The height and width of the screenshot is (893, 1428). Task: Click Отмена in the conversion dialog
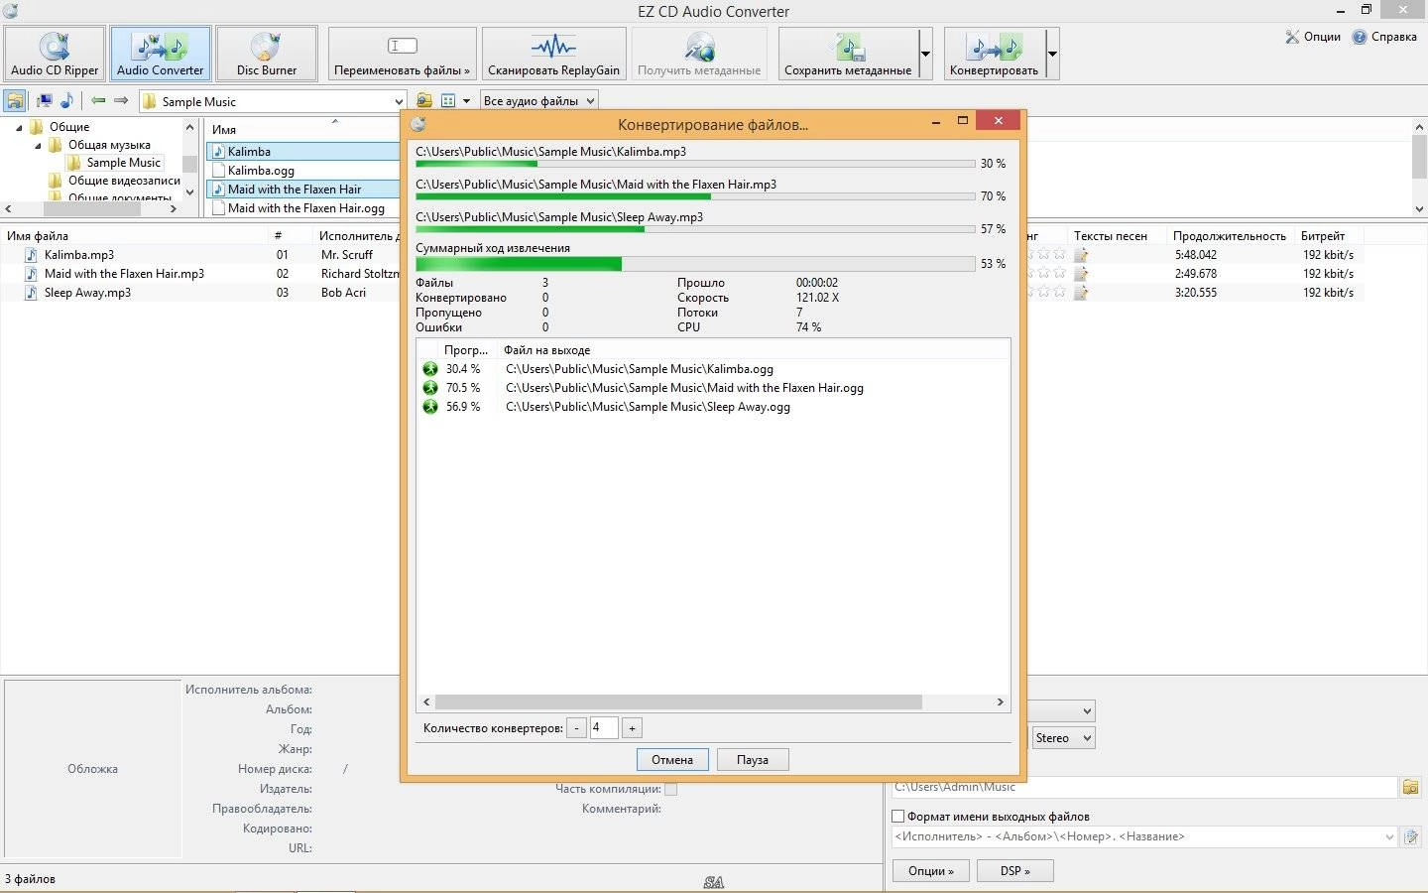(x=672, y=760)
